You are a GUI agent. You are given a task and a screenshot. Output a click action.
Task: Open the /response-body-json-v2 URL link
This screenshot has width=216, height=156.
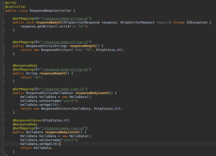click(x=63, y=128)
